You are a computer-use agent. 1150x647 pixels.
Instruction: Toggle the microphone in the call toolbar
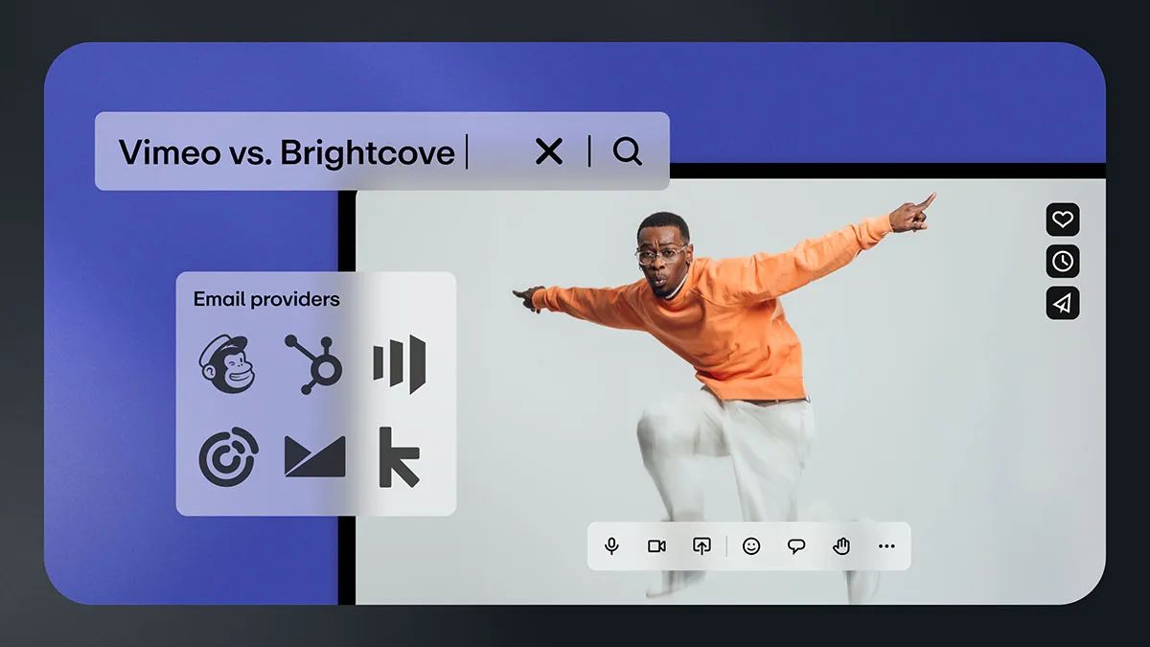[611, 546]
